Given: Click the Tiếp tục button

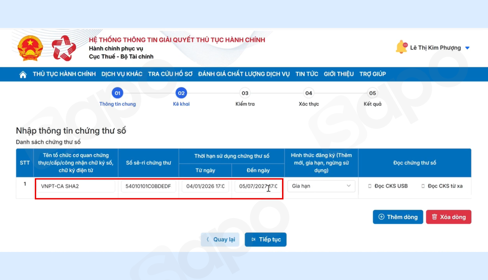Looking at the screenshot, I should coord(266,239).
